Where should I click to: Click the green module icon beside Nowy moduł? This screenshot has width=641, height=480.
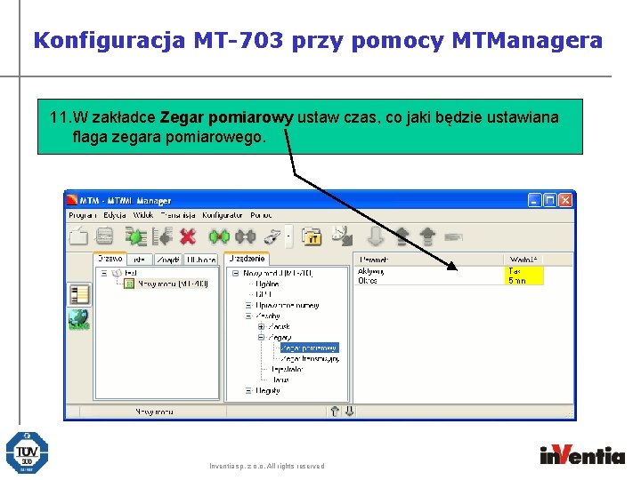click(x=129, y=284)
